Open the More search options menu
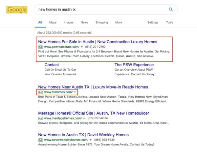The width and height of the screenshot is (197, 153). click(119, 23)
